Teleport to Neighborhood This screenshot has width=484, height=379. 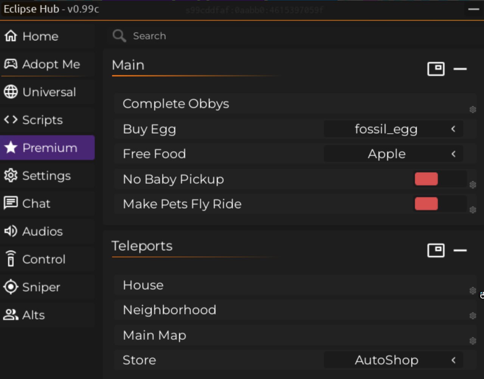pos(295,310)
